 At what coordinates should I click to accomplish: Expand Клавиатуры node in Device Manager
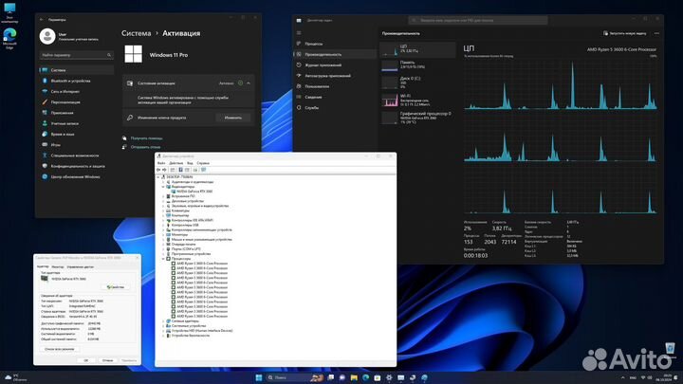(163, 210)
